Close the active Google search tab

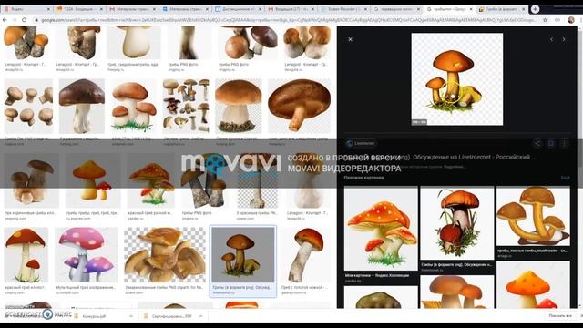click(x=471, y=9)
